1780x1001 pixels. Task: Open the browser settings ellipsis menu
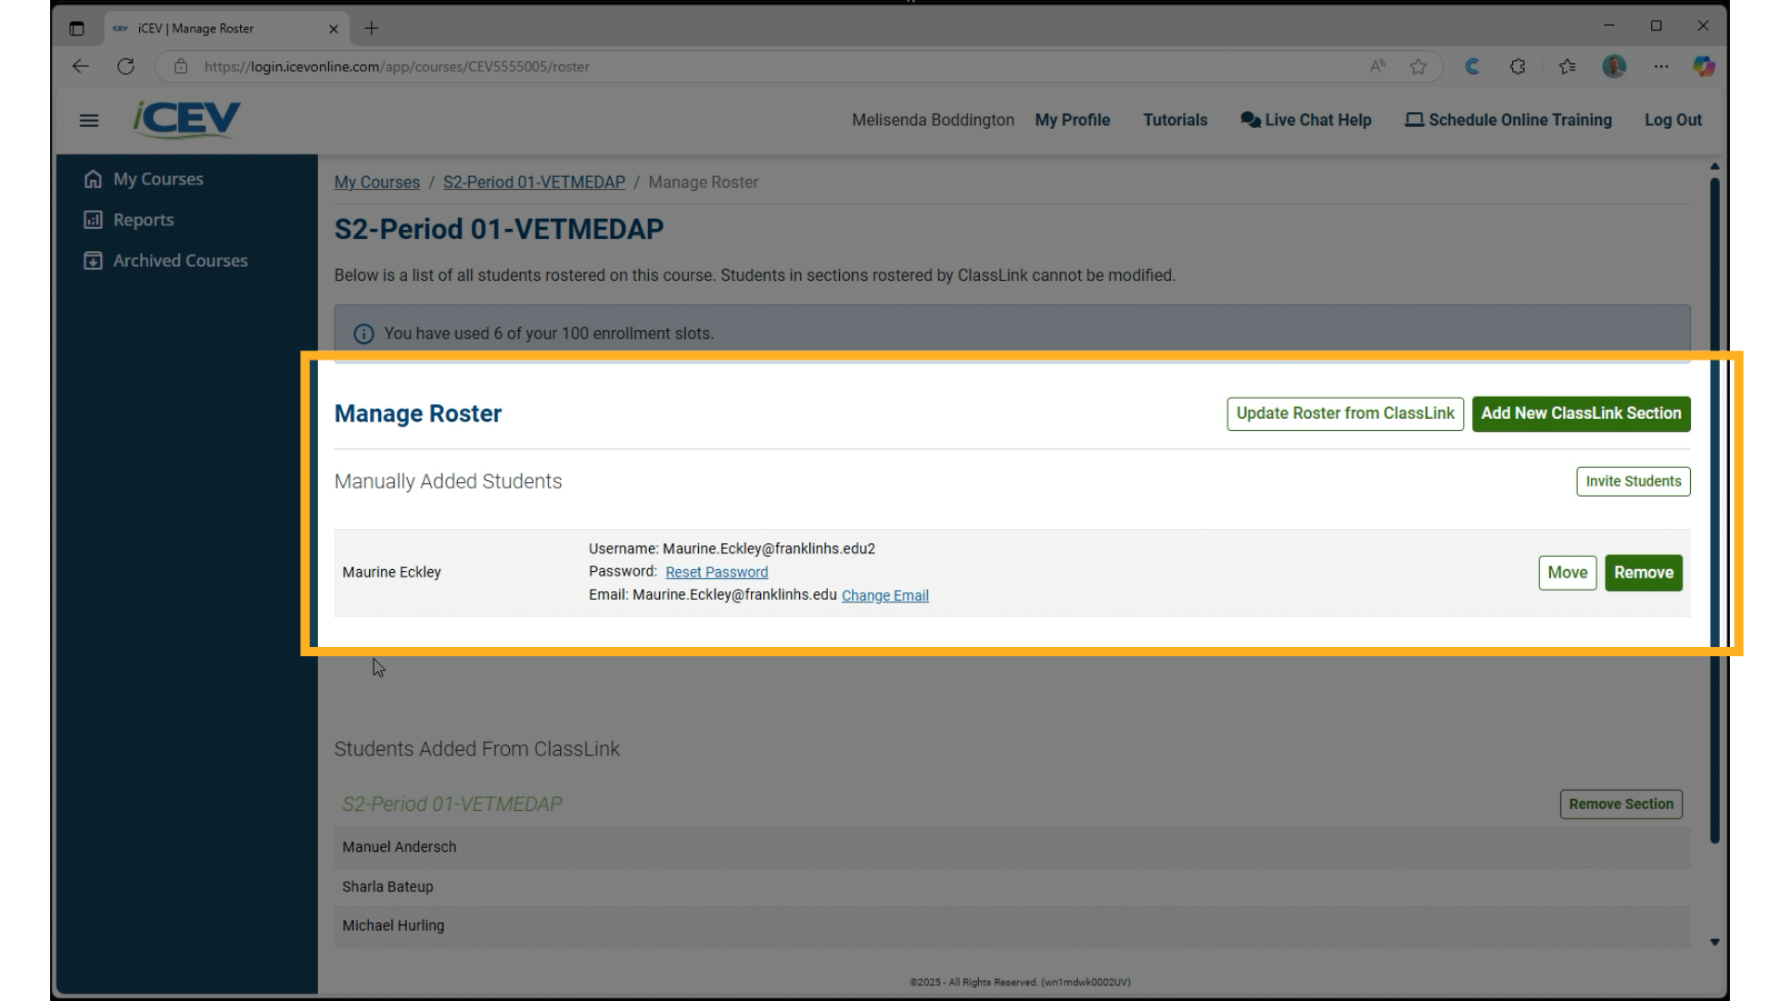(1662, 66)
